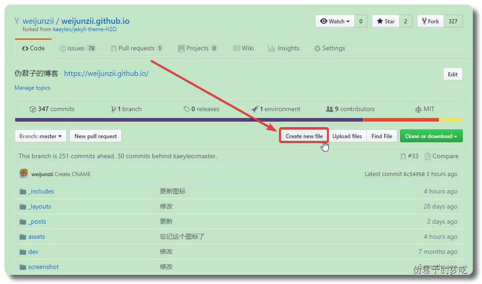The image size is (482, 284).
Task: Open the Pull requests tab
Action: (x=137, y=48)
